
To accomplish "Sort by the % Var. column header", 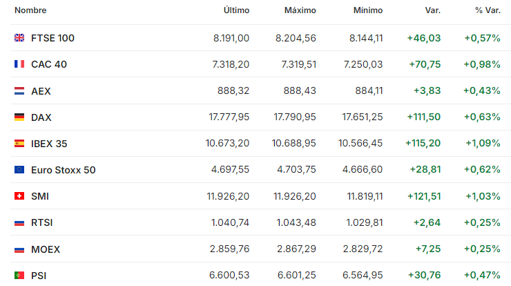I will (488, 10).
